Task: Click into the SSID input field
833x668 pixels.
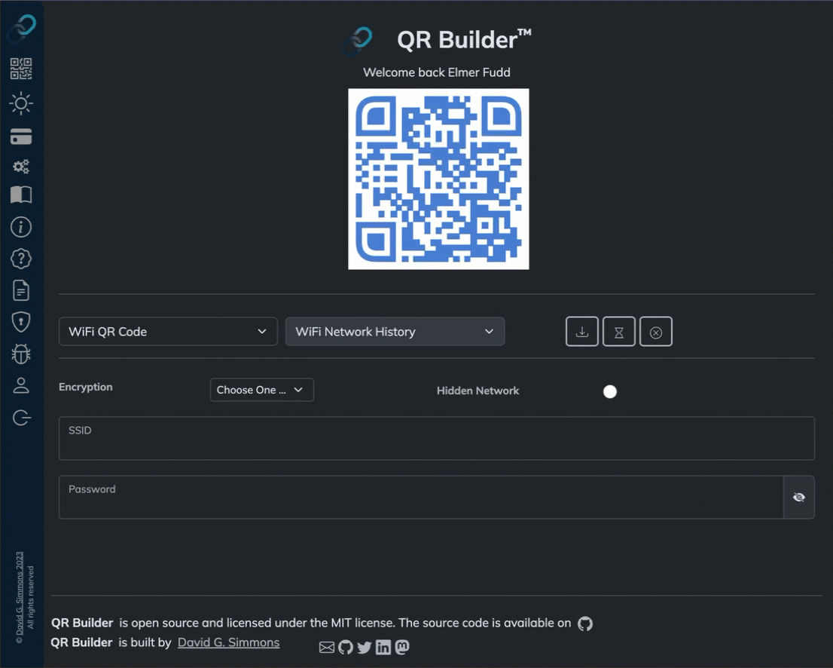Action: [437, 438]
